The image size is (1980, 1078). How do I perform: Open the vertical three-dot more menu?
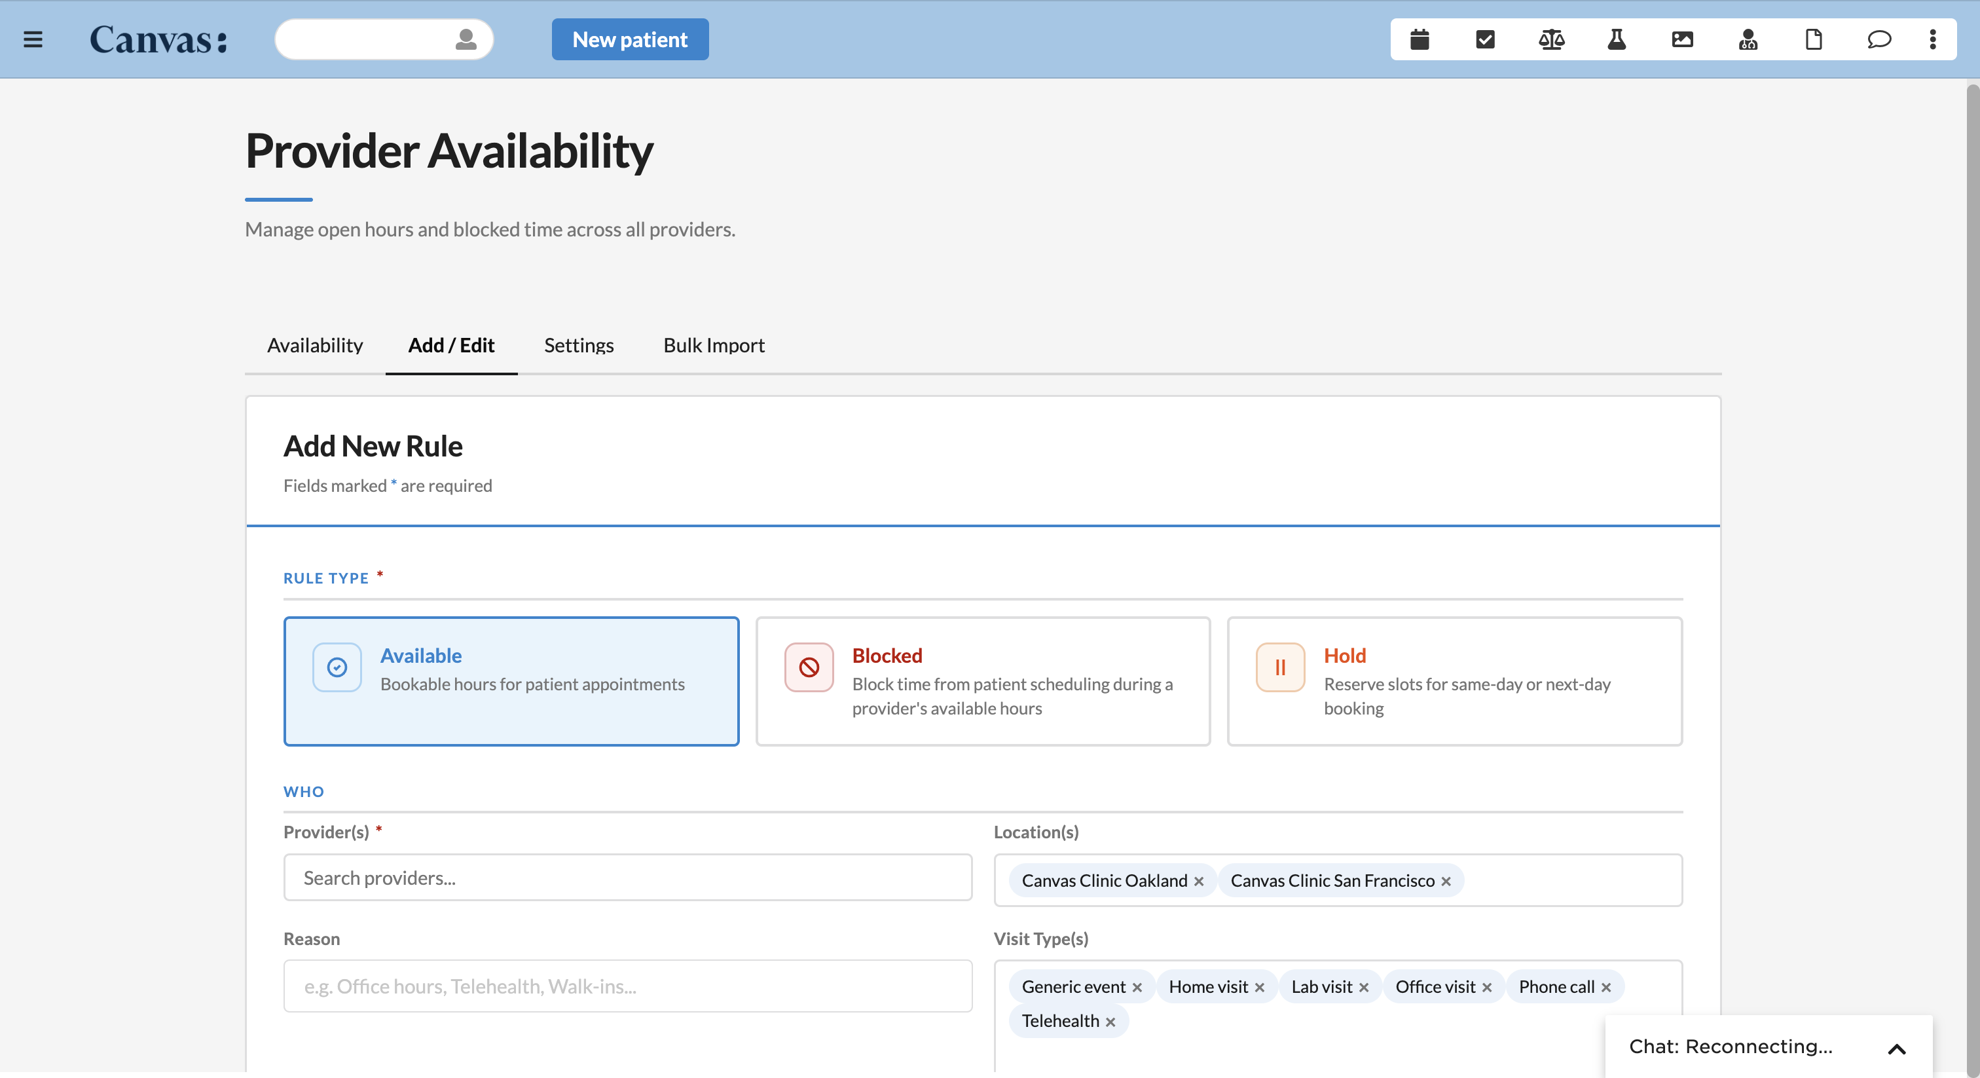pos(1932,39)
